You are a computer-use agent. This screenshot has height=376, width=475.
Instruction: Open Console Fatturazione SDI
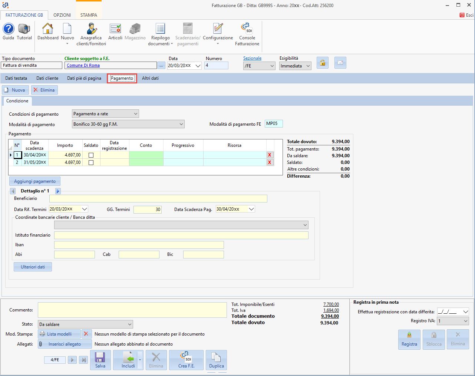click(247, 34)
